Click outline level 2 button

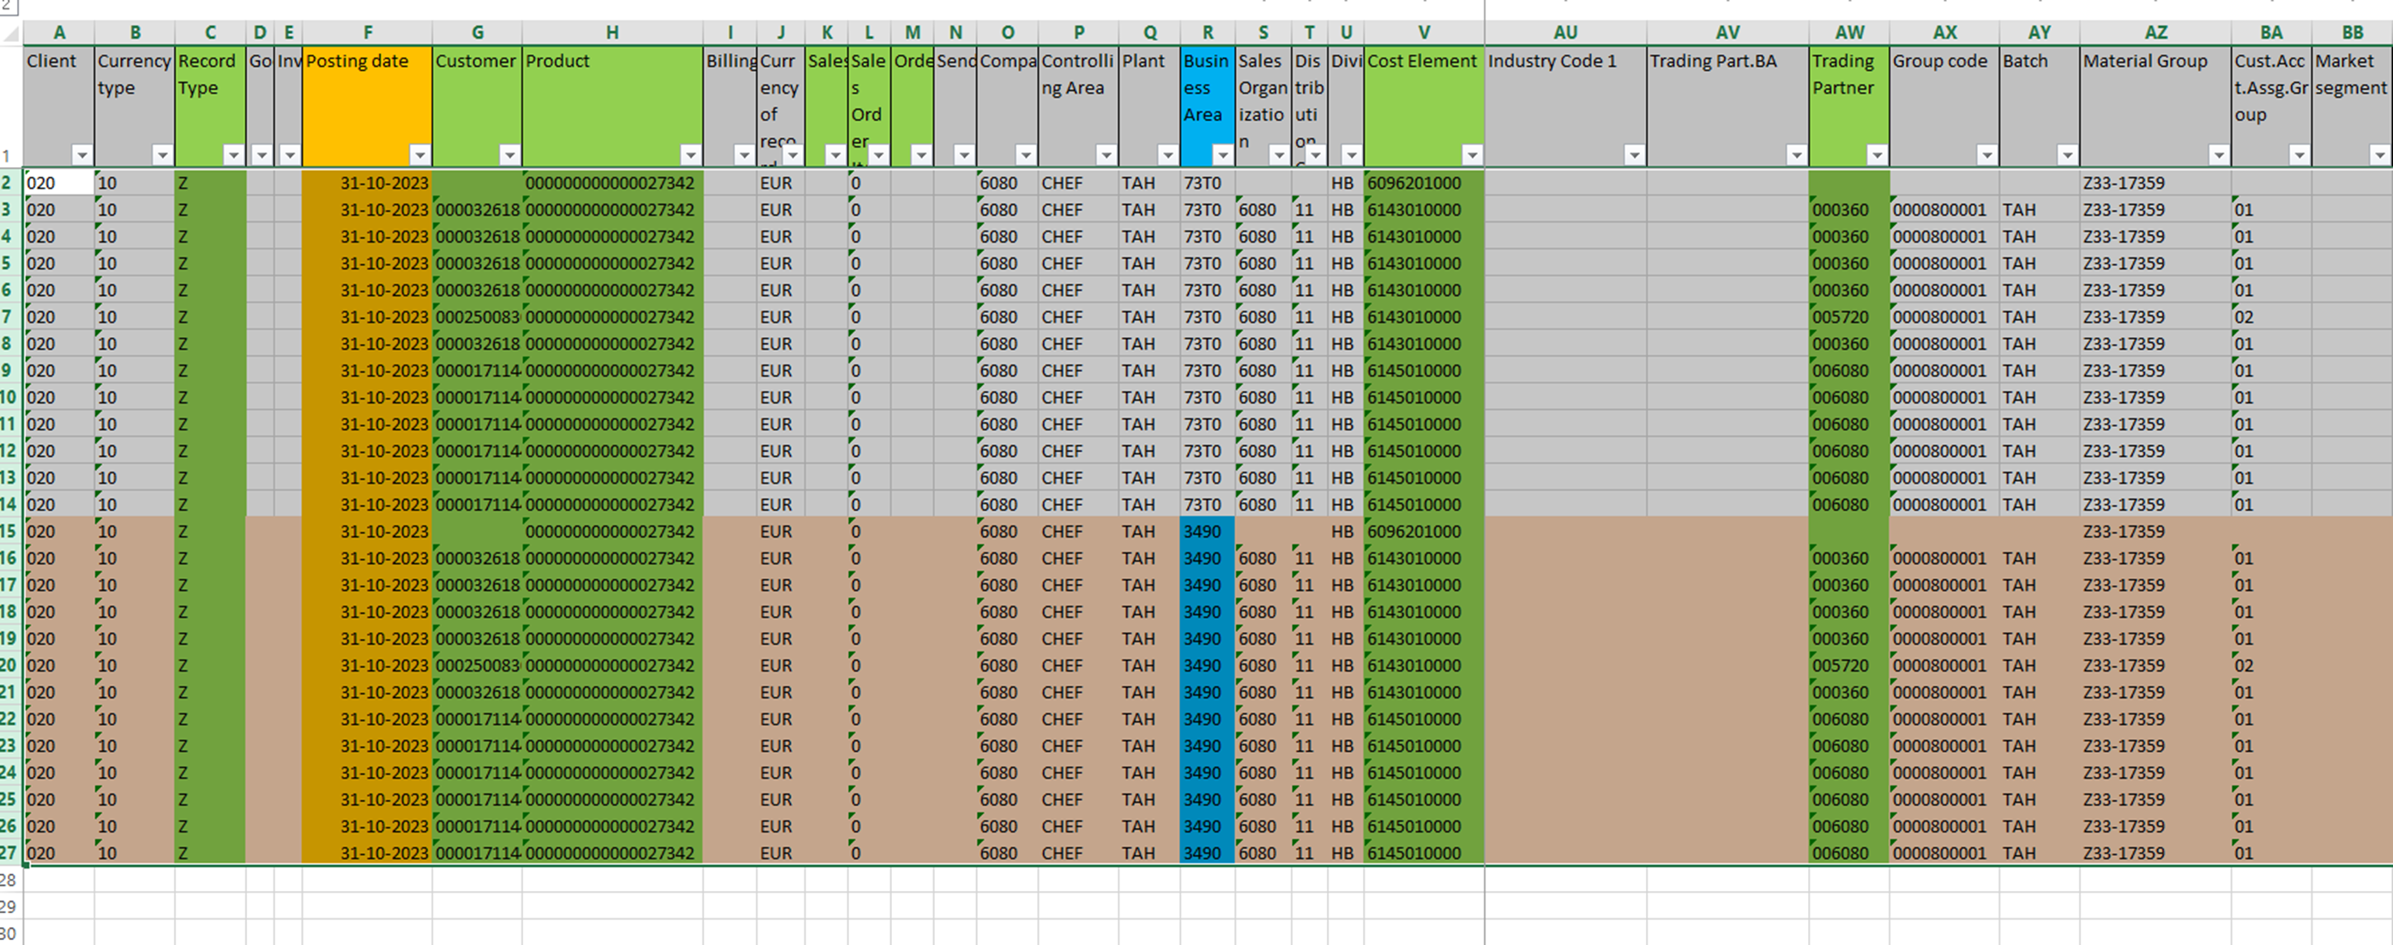coord(8,4)
